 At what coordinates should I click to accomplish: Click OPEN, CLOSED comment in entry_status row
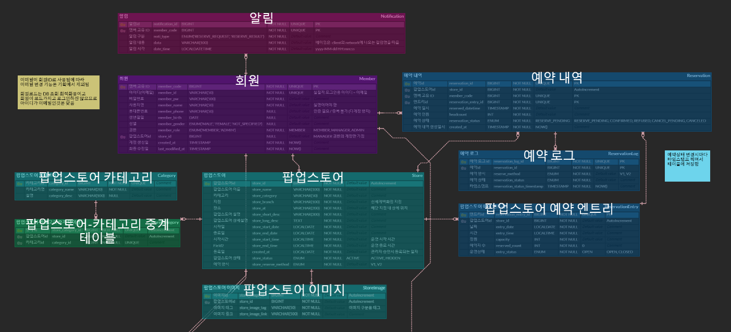(620, 252)
